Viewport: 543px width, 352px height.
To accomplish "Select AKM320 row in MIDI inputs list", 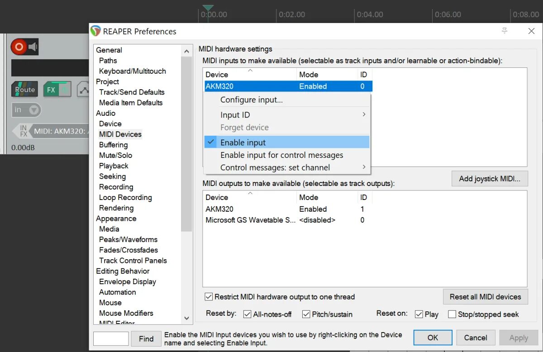I will [288, 86].
